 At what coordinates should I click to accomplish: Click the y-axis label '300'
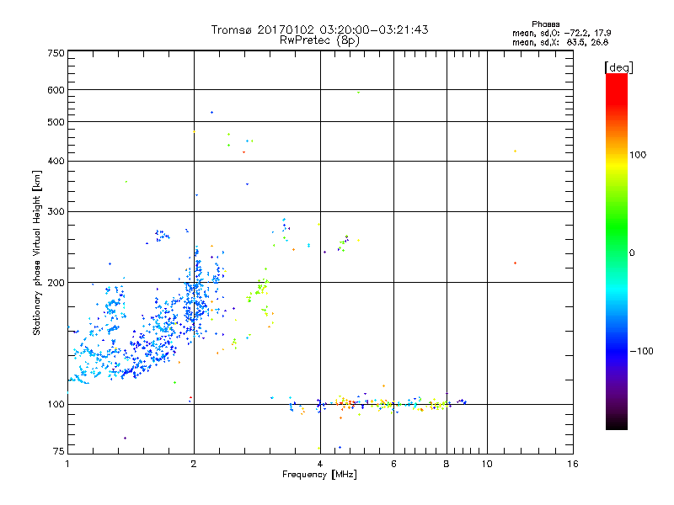[56, 211]
